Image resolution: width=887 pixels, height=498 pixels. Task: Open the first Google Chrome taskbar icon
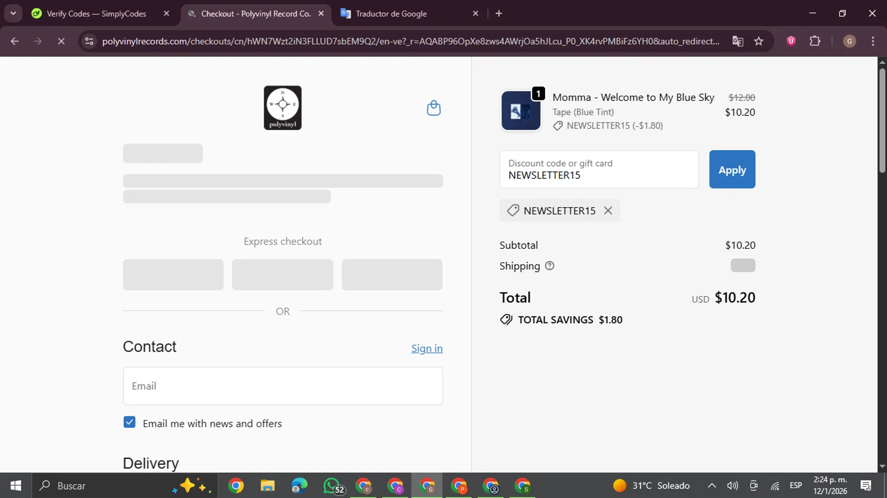coord(236,486)
